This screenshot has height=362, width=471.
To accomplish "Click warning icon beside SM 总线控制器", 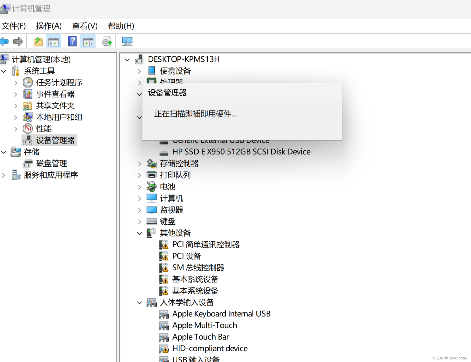I will [x=164, y=268].
